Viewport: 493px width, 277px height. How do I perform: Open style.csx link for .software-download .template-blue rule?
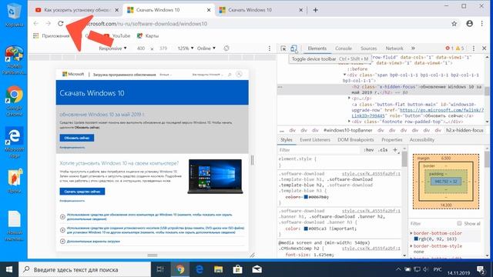click(371, 174)
